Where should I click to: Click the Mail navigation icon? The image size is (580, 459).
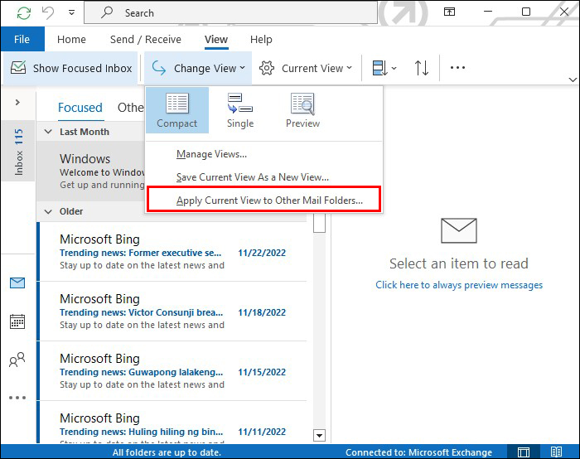[17, 283]
